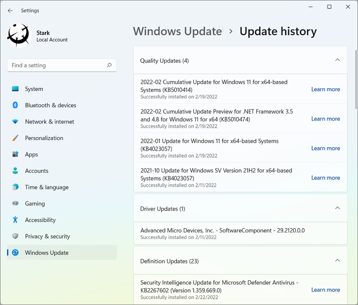Screen dimensions: 358x305
Task: Click the Stark account name
Action: [x=43, y=33]
